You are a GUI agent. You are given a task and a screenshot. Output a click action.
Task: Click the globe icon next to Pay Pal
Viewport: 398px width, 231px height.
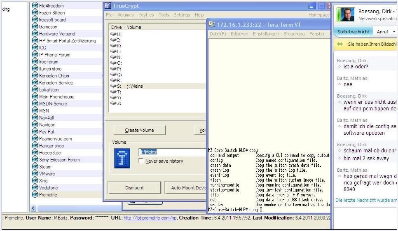coord(35,132)
